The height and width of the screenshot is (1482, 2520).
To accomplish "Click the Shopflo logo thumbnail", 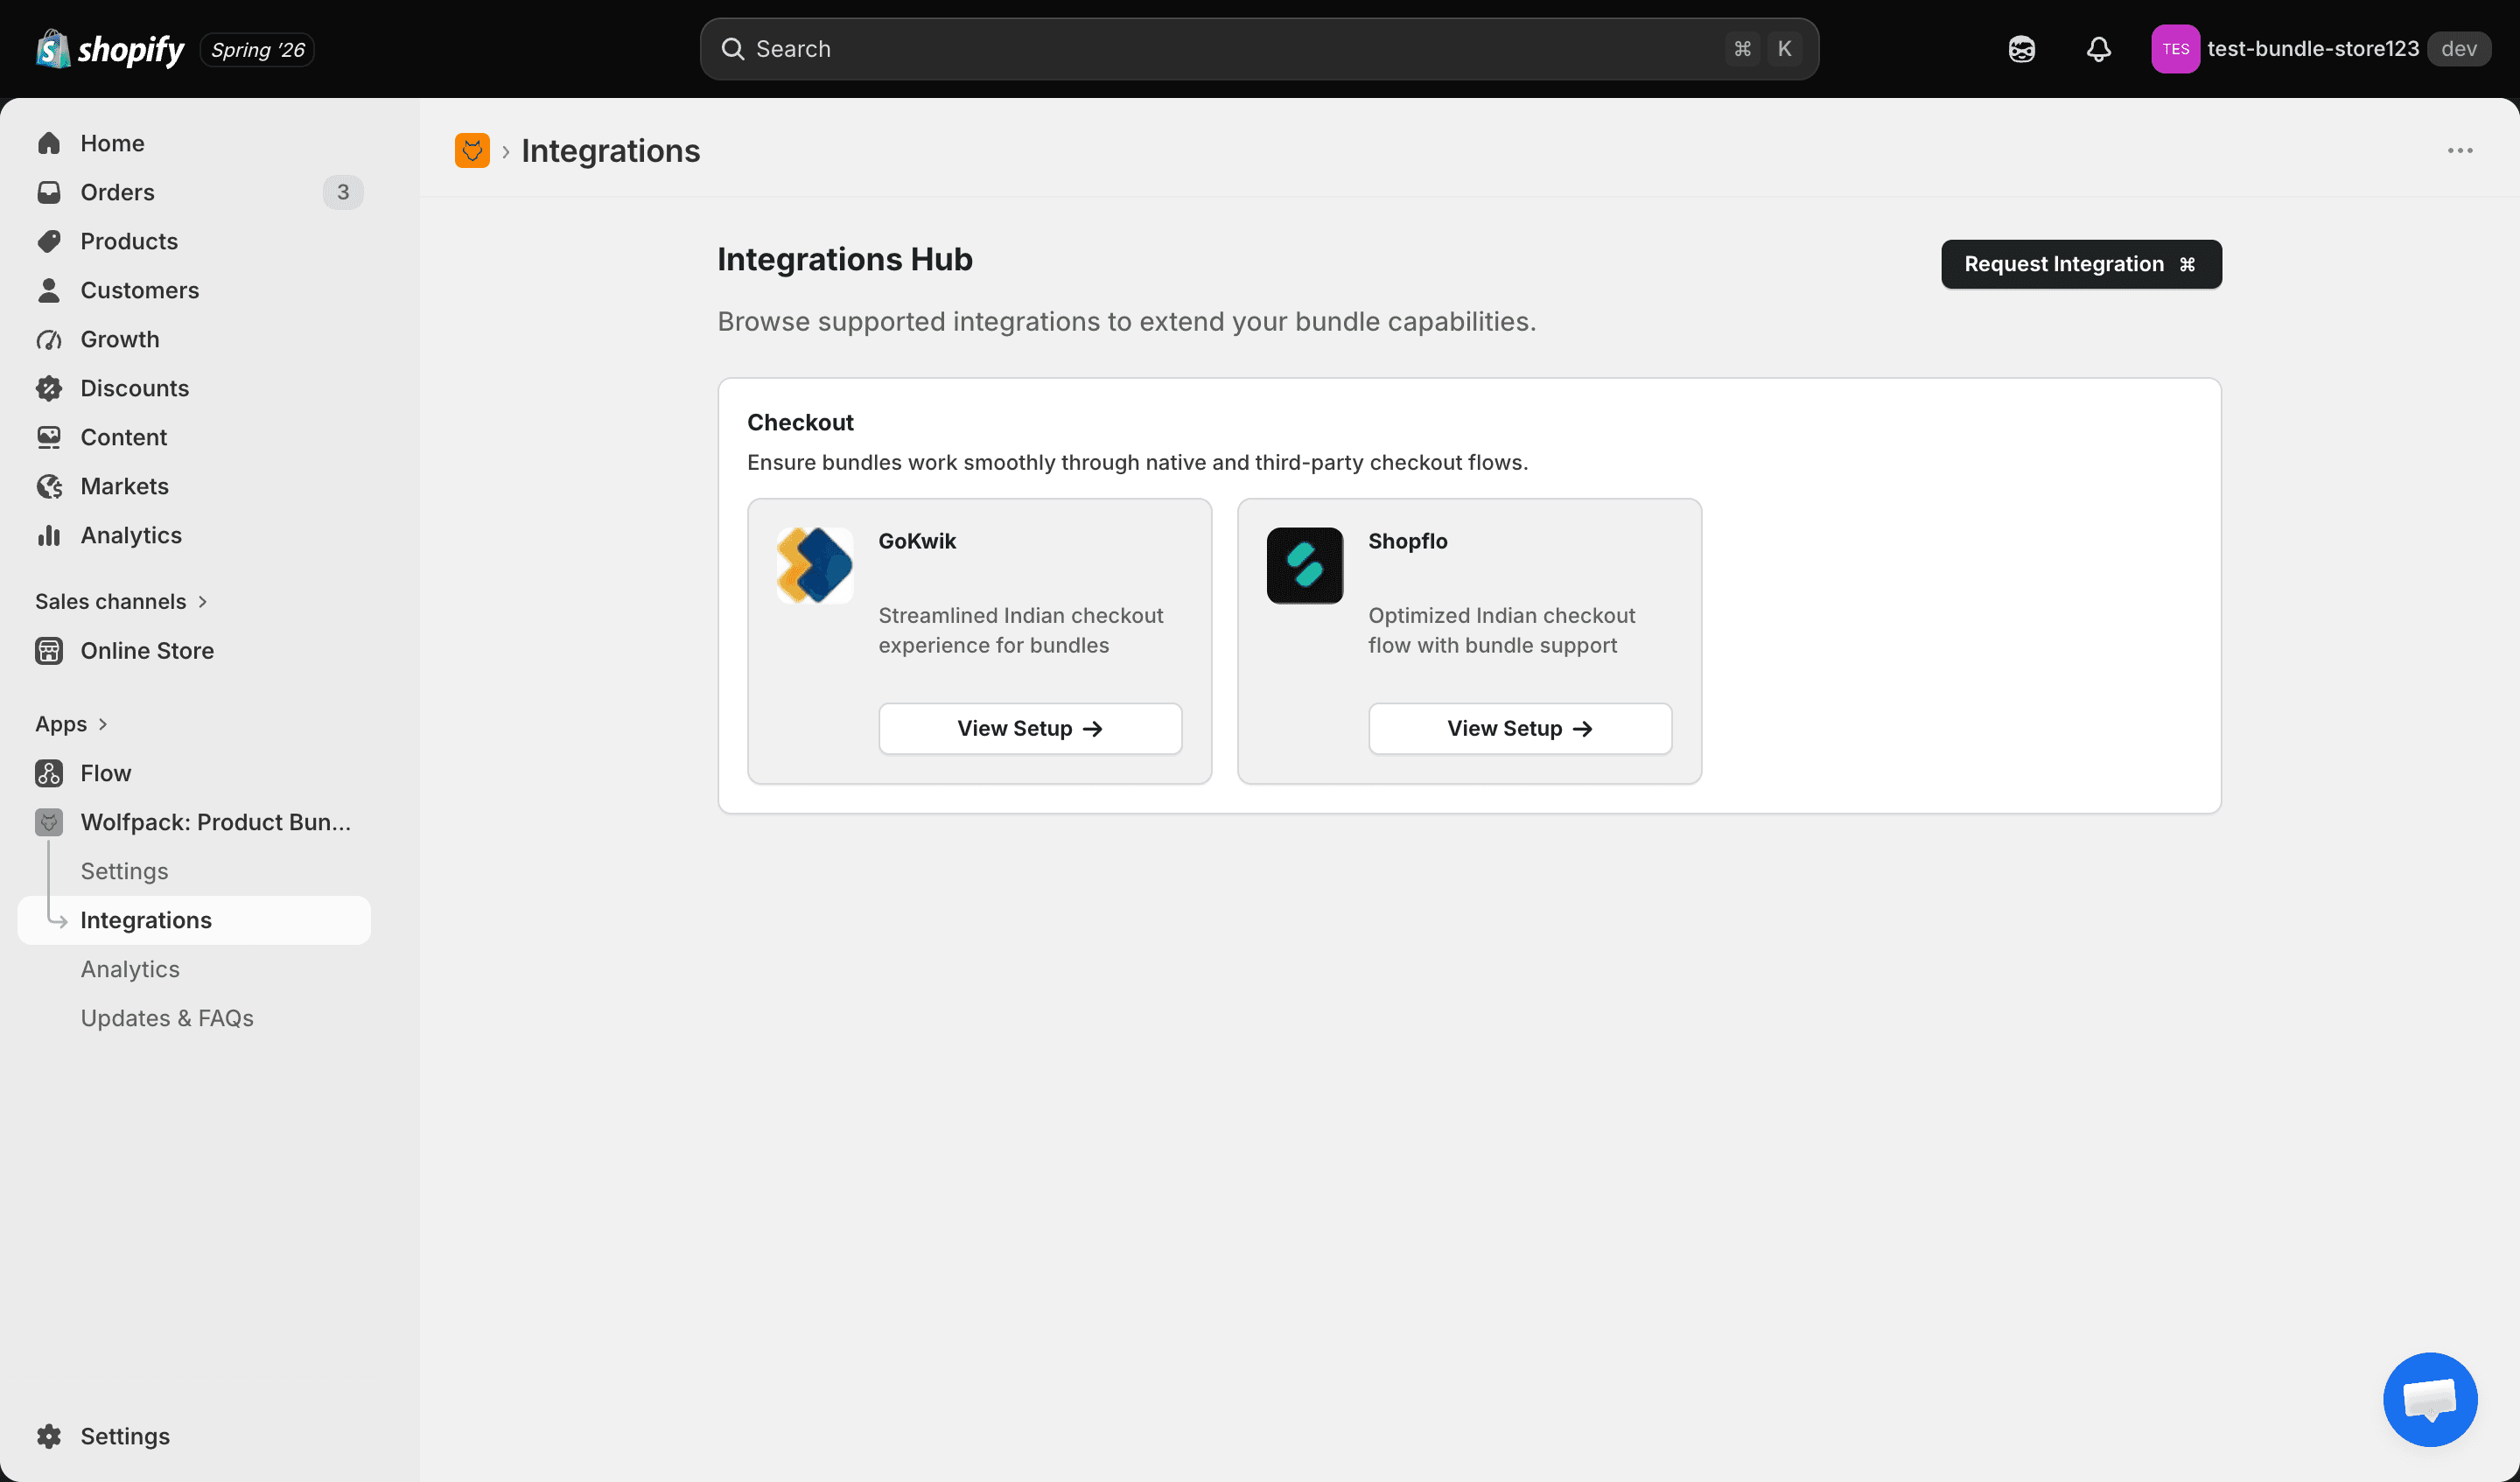I will click(x=1305, y=565).
